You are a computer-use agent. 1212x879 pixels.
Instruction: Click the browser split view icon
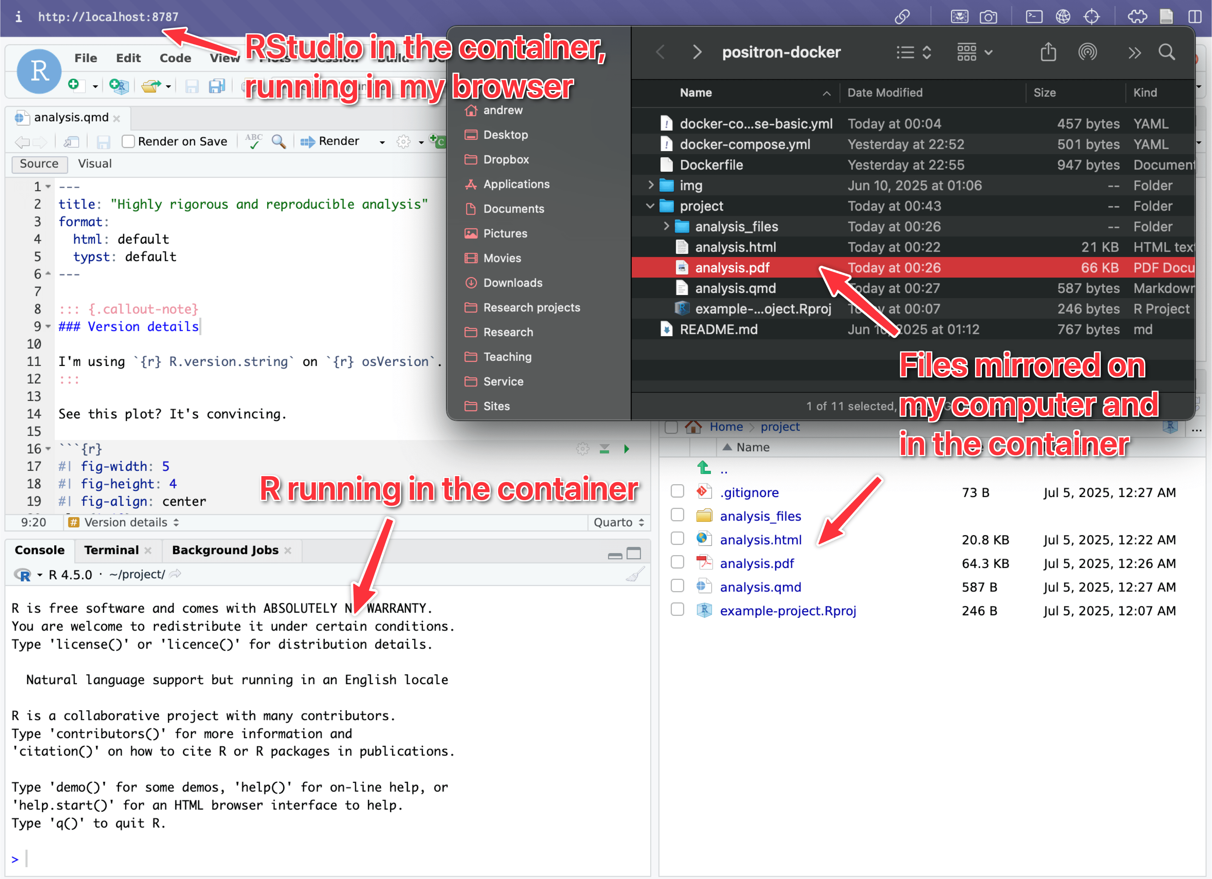click(1195, 17)
